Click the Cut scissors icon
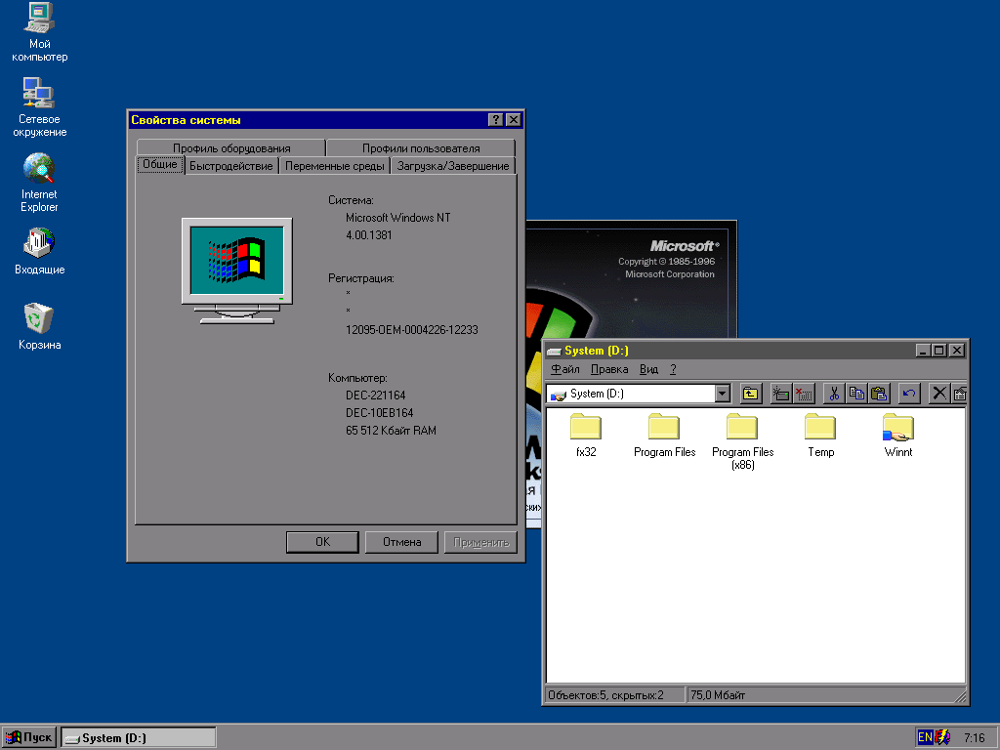 834,394
